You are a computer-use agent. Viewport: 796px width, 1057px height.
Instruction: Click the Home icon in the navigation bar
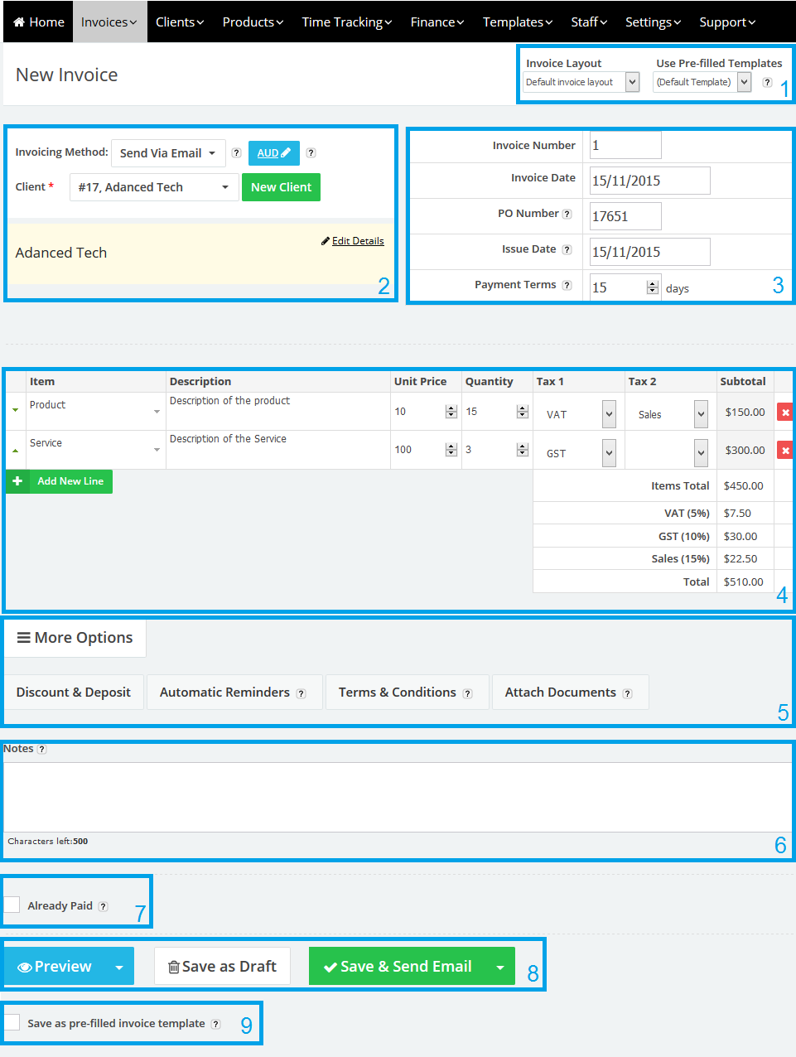[x=20, y=22]
